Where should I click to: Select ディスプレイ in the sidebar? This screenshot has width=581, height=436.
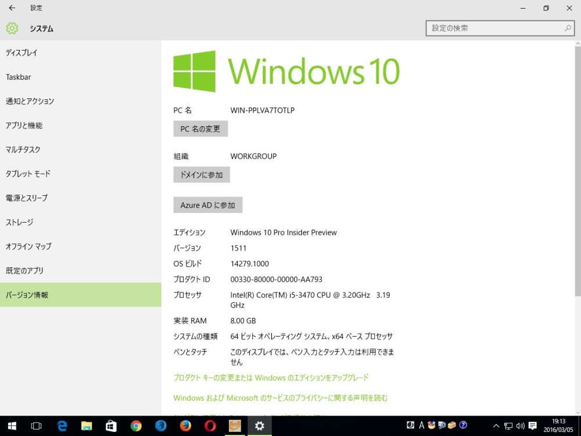(x=21, y=53)
